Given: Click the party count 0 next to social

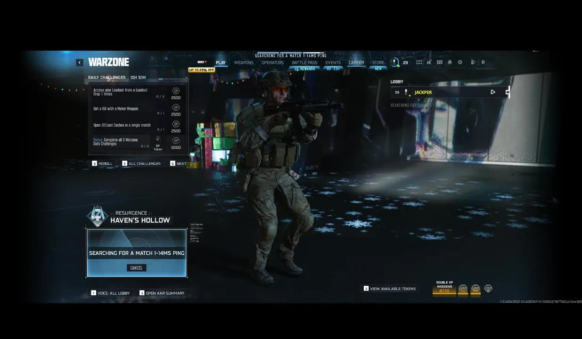Looking at the screenshot, I should point(483,62).
